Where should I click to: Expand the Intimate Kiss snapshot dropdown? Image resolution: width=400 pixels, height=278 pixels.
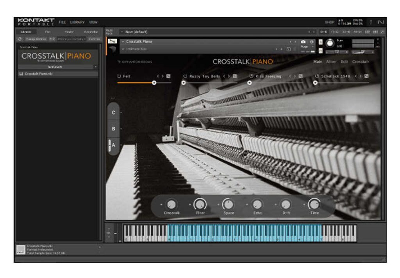tap(123, 49)
